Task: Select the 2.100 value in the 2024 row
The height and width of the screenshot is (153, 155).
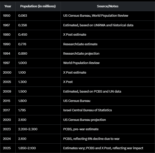Action: (22, 139)
